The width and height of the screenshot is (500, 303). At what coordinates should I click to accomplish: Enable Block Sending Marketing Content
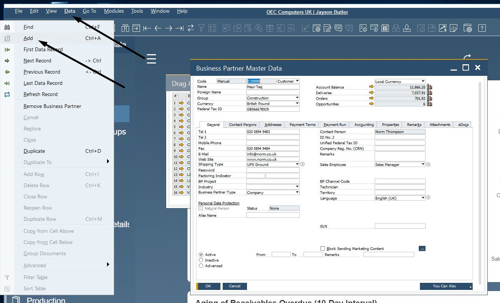[322, 248]
